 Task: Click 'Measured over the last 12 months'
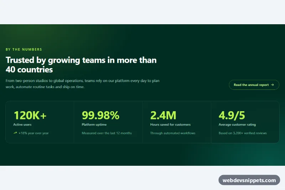click(107, 133)
